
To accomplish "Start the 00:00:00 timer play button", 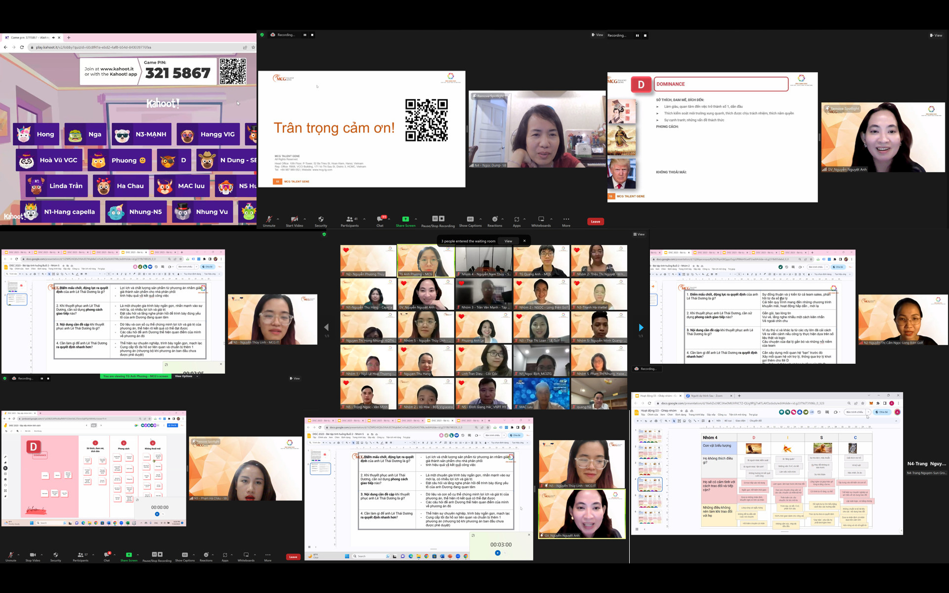I will [x=157, y=514].
